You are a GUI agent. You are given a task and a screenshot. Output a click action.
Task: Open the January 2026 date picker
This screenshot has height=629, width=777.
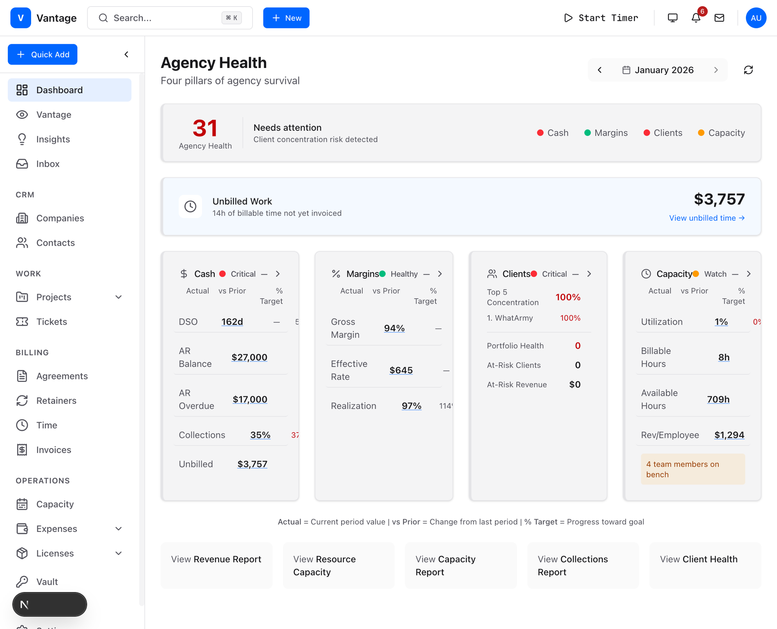(658, 70)
